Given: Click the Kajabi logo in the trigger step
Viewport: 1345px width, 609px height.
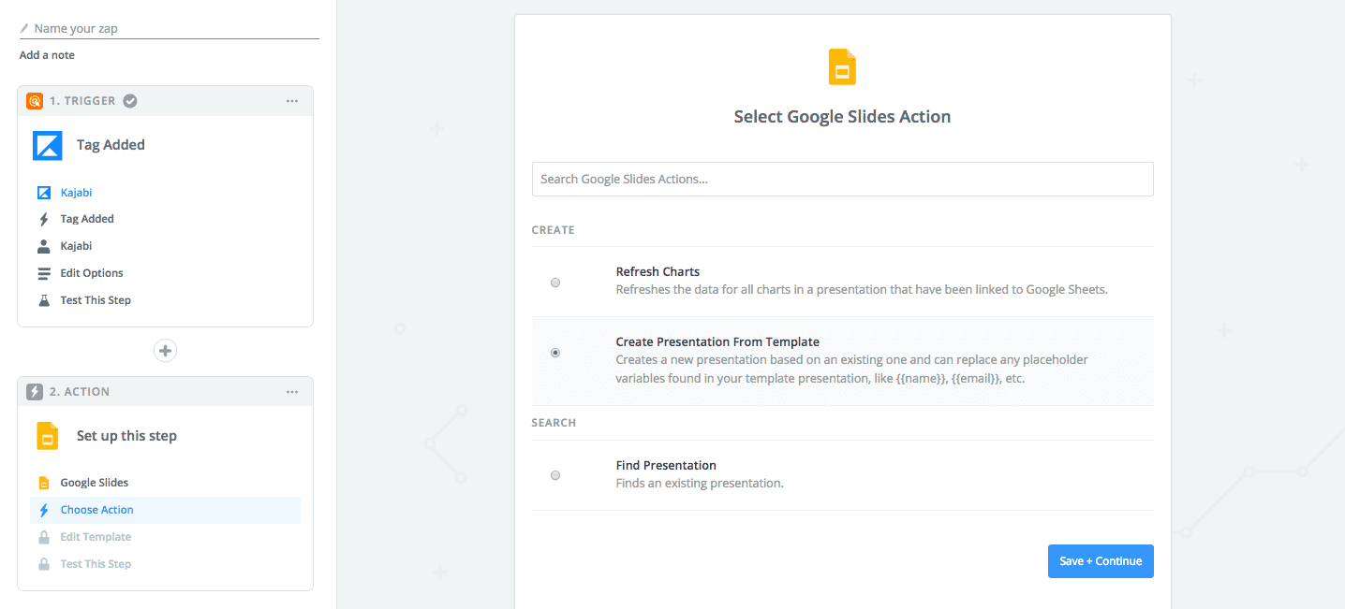Looking at the screenshot, I should click(48, 145).
